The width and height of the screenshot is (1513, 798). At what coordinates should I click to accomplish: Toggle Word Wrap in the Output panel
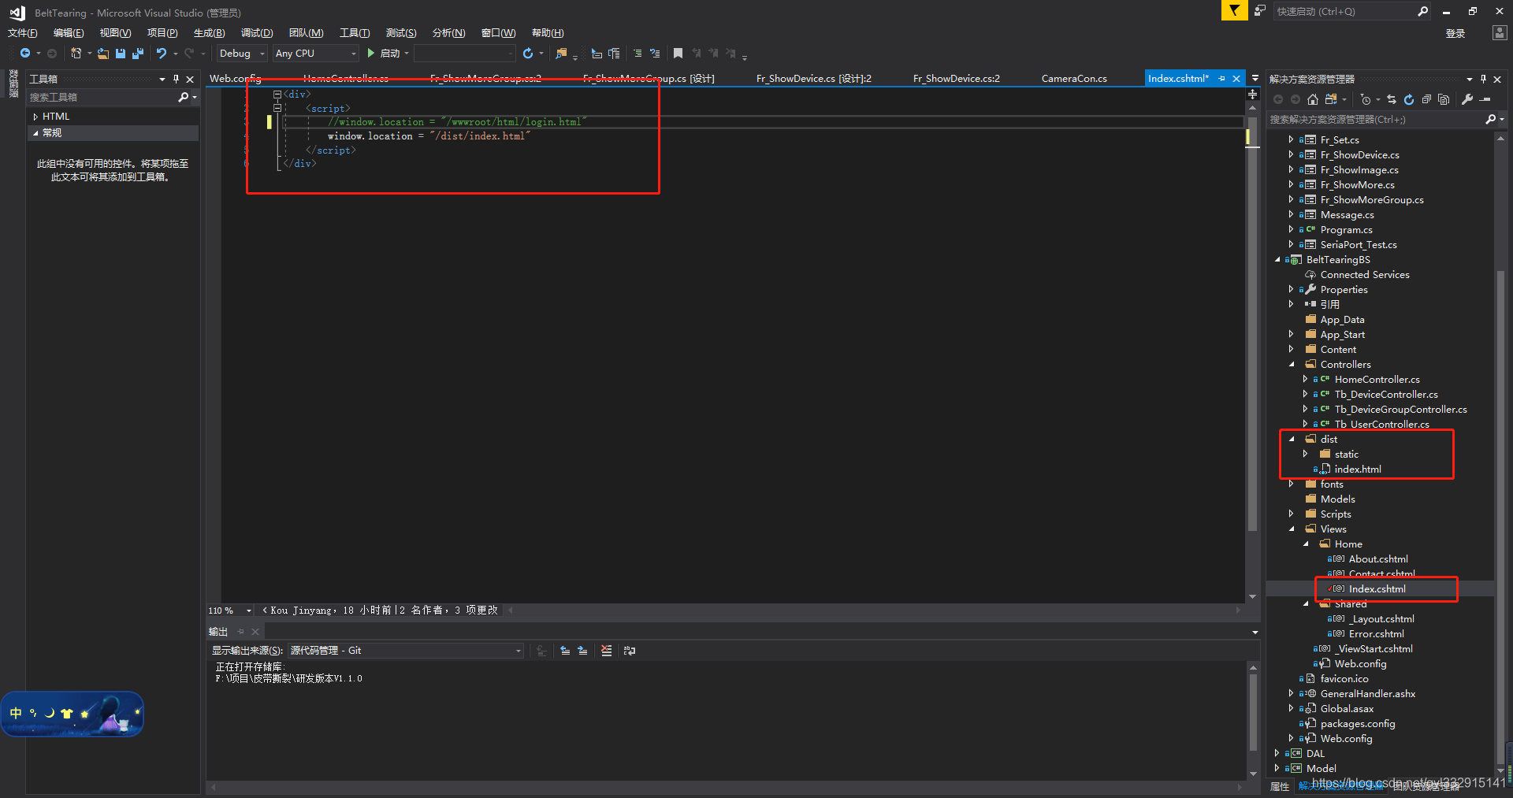coord(629,651)
